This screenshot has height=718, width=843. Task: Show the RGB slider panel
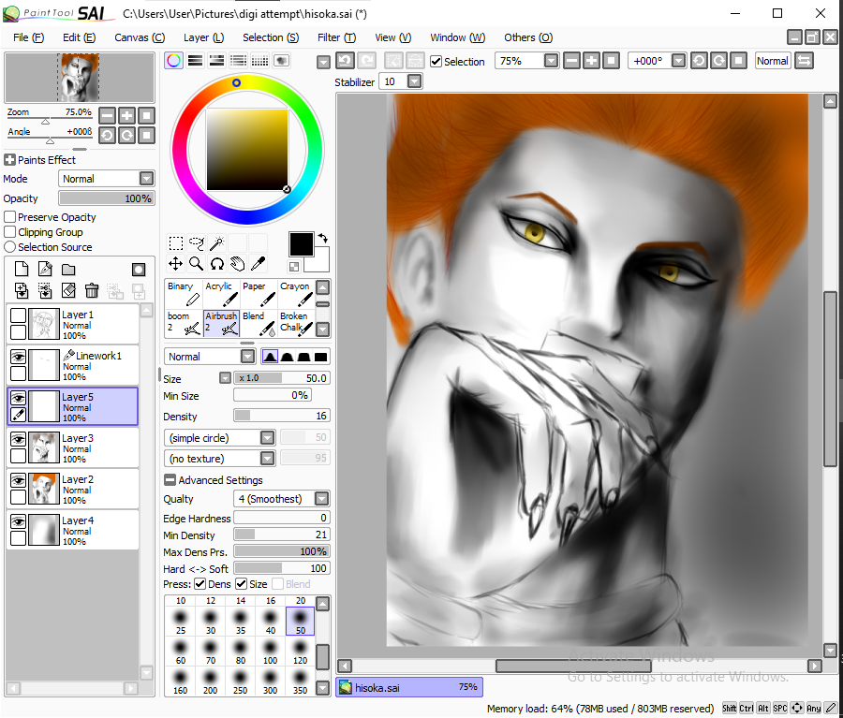[x=195, y=61]
